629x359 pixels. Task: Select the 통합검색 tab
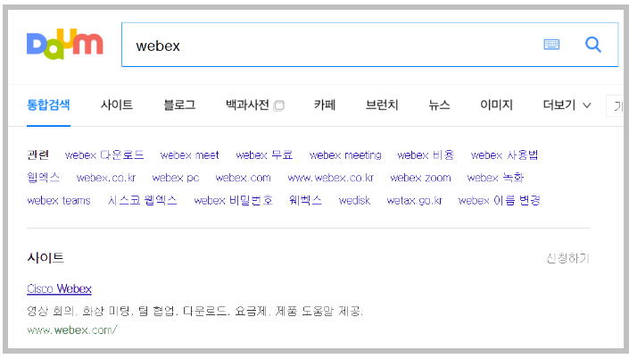[x=48, y=105]
